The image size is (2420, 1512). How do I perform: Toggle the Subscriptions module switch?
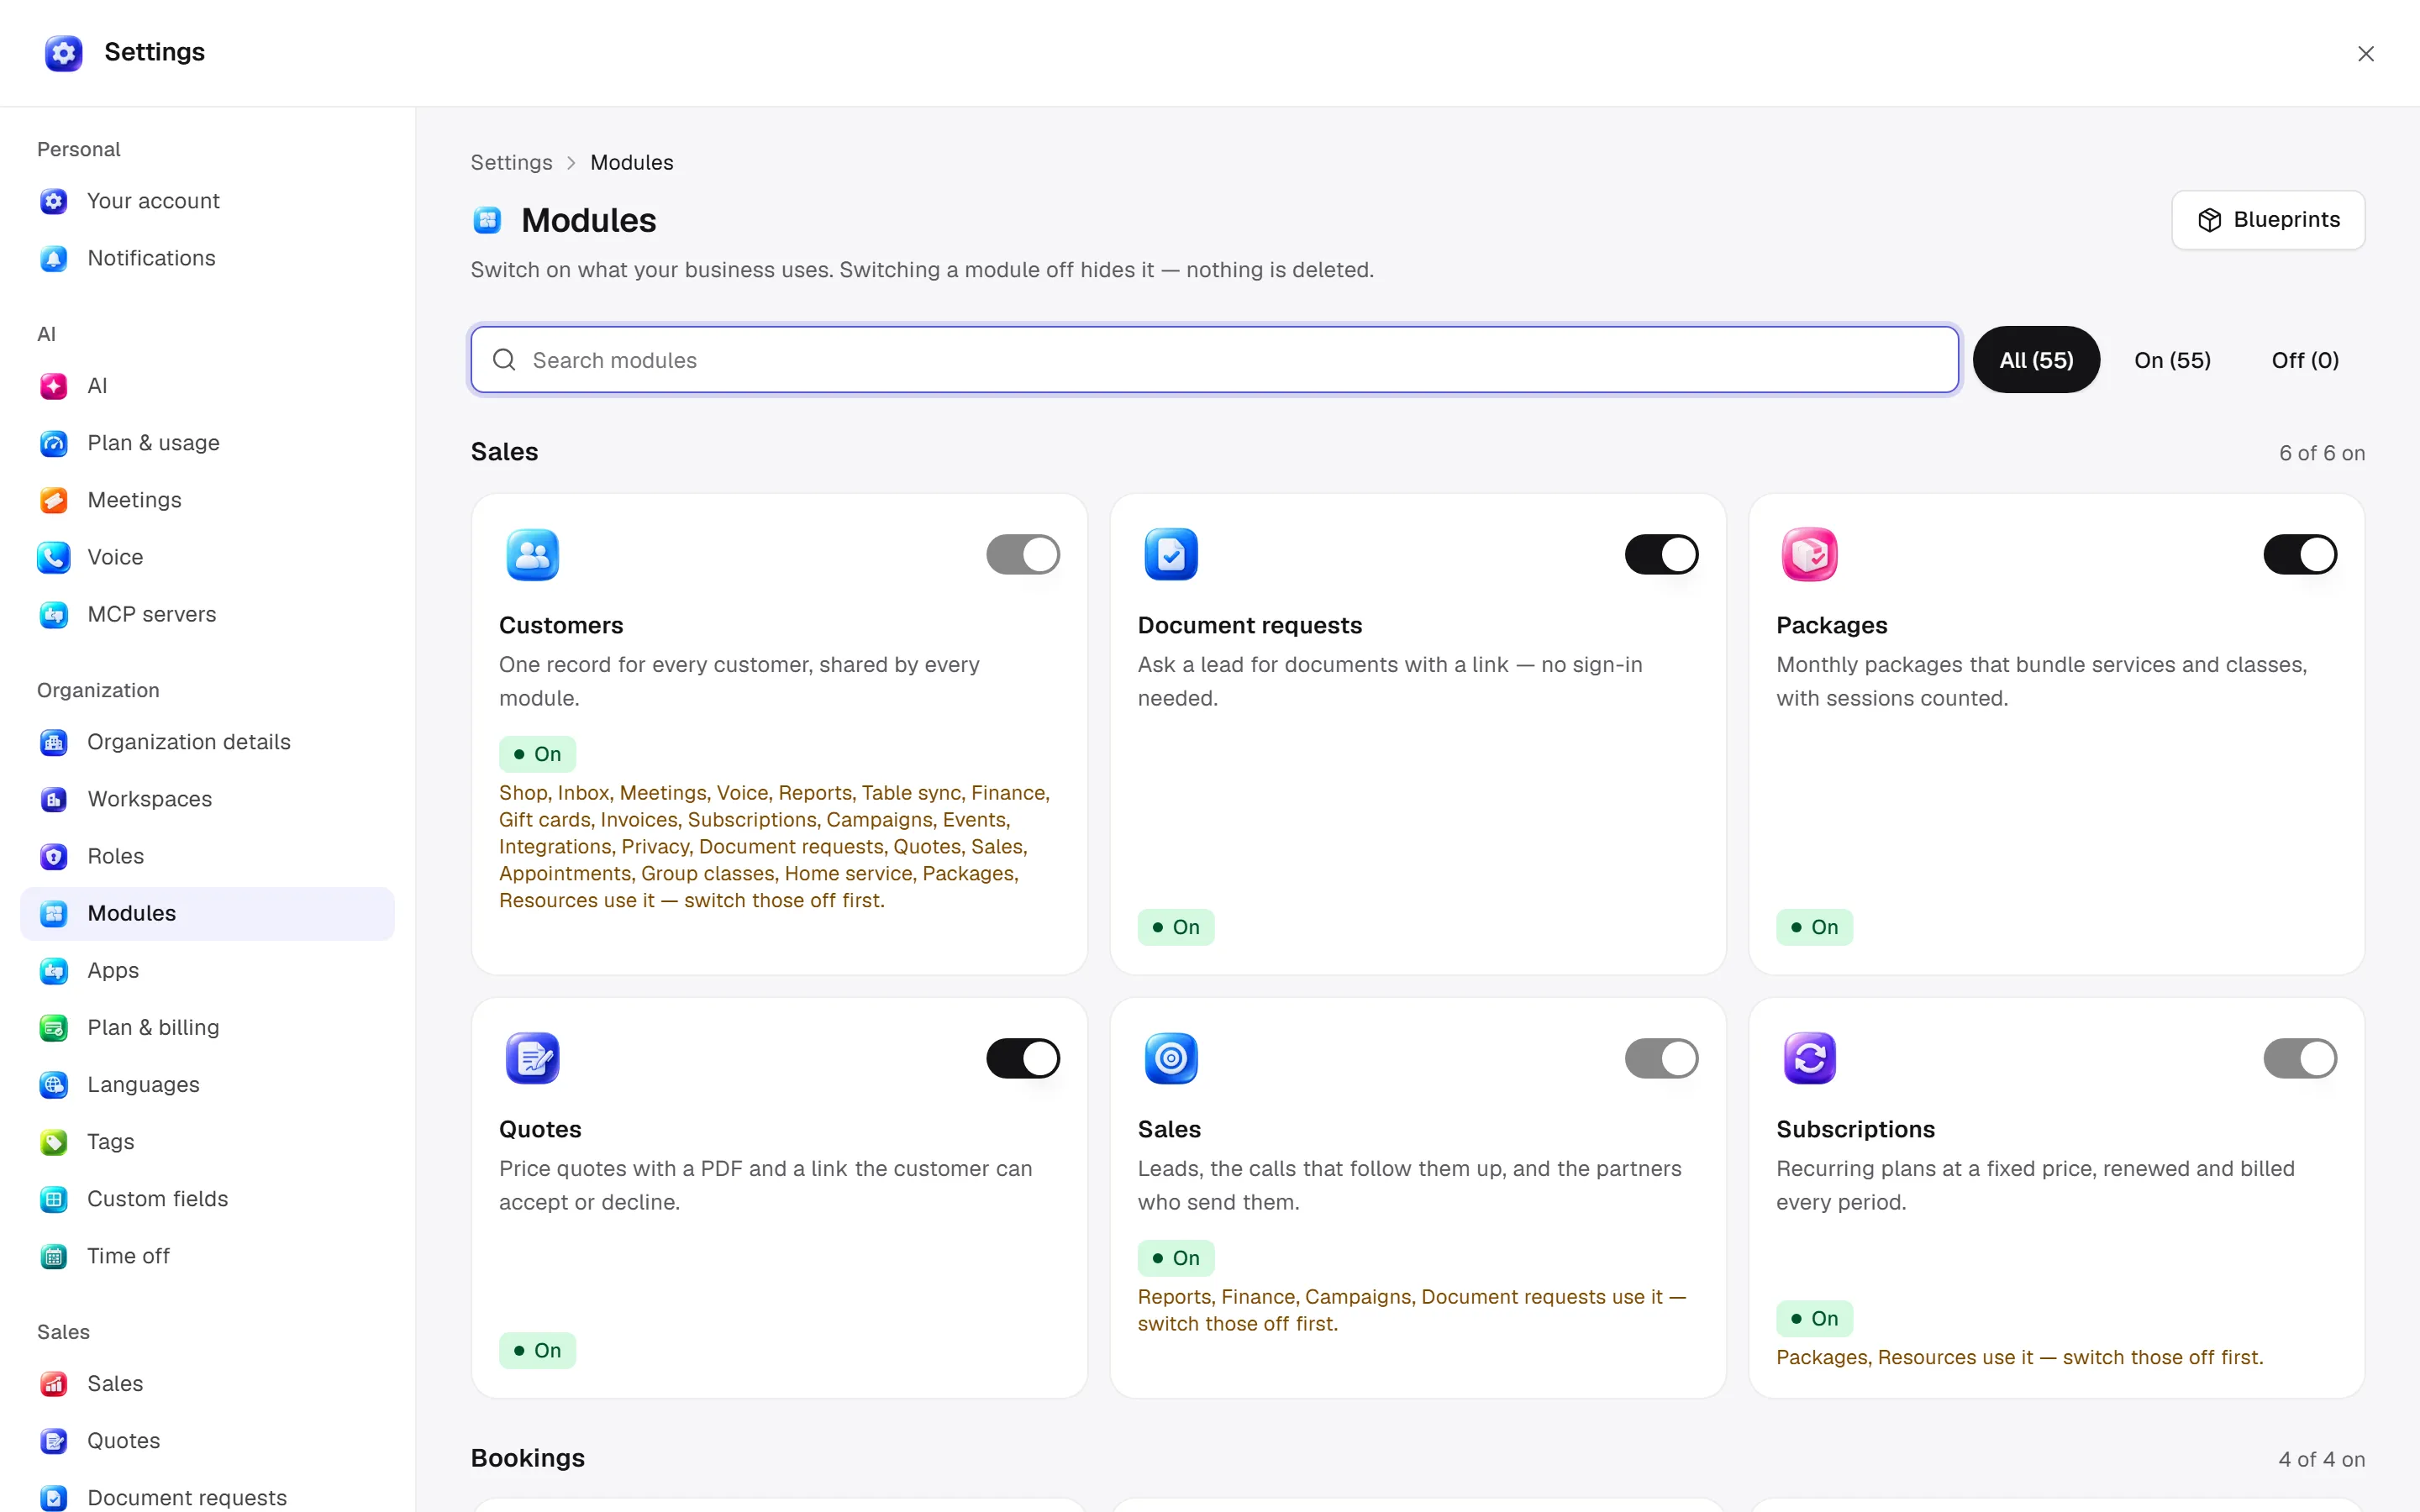pyautogui.click(x=2300, y=1058)
